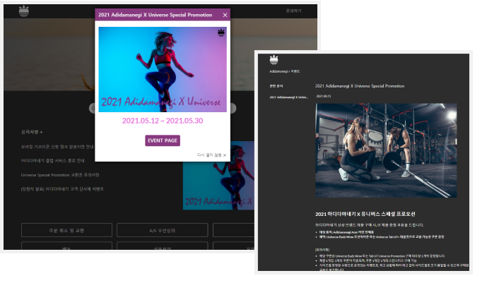
Task: Click the small logo on the popup banner
Action: (x=221, y=32)
